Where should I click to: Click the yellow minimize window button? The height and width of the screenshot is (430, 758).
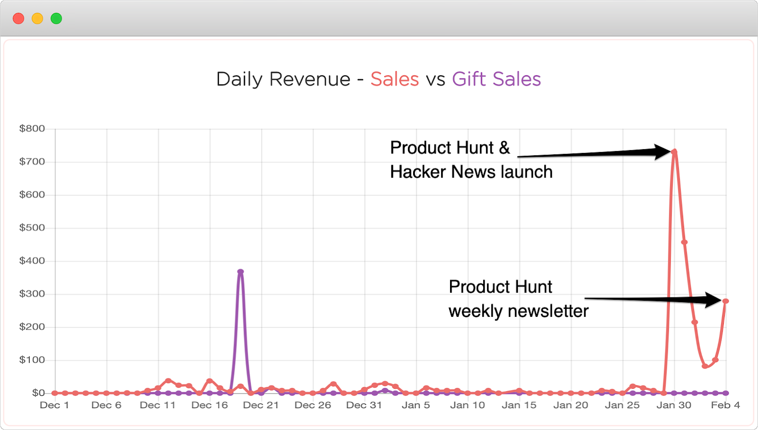point(37,18)
